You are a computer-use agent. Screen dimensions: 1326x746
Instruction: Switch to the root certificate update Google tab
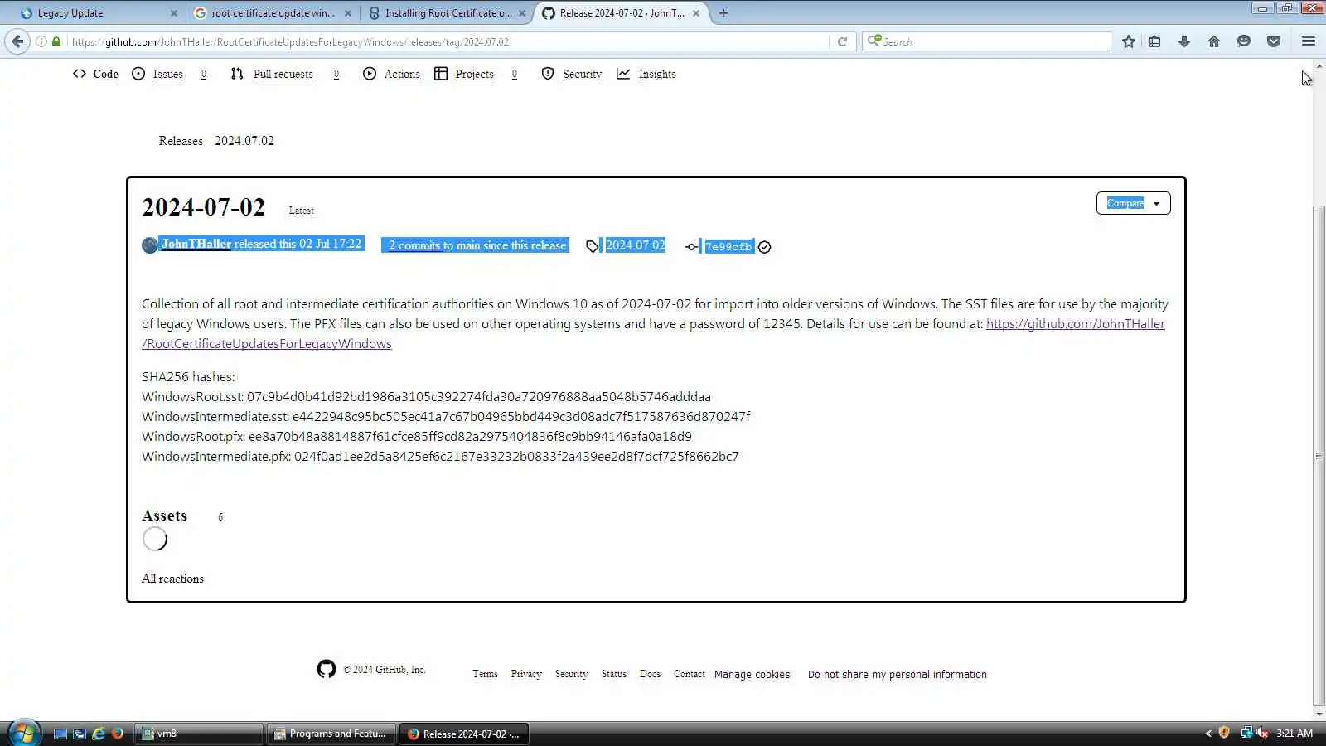pos(272,13)
